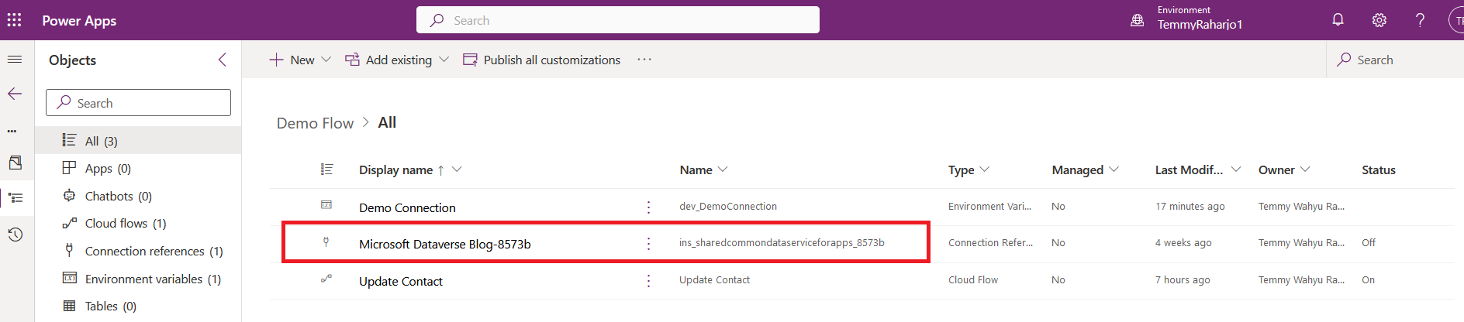The width and height of the screenshot is (1464, 322).
Task: Select Cloud flows in Objects tree
Action: coord(126,224)
